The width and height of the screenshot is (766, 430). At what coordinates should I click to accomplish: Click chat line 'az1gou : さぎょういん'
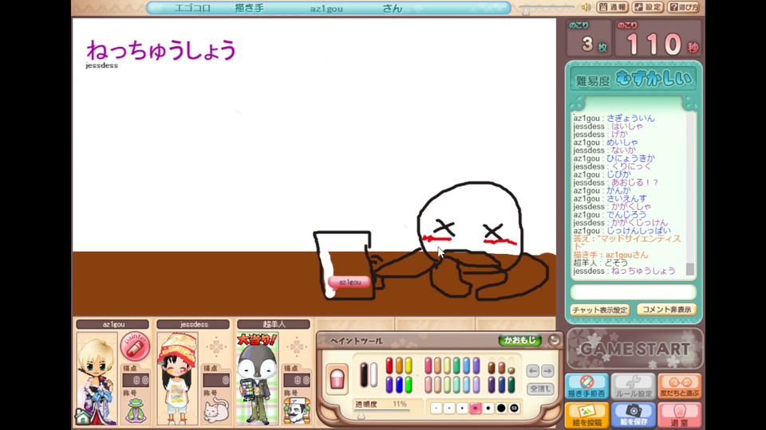point(614,118)
